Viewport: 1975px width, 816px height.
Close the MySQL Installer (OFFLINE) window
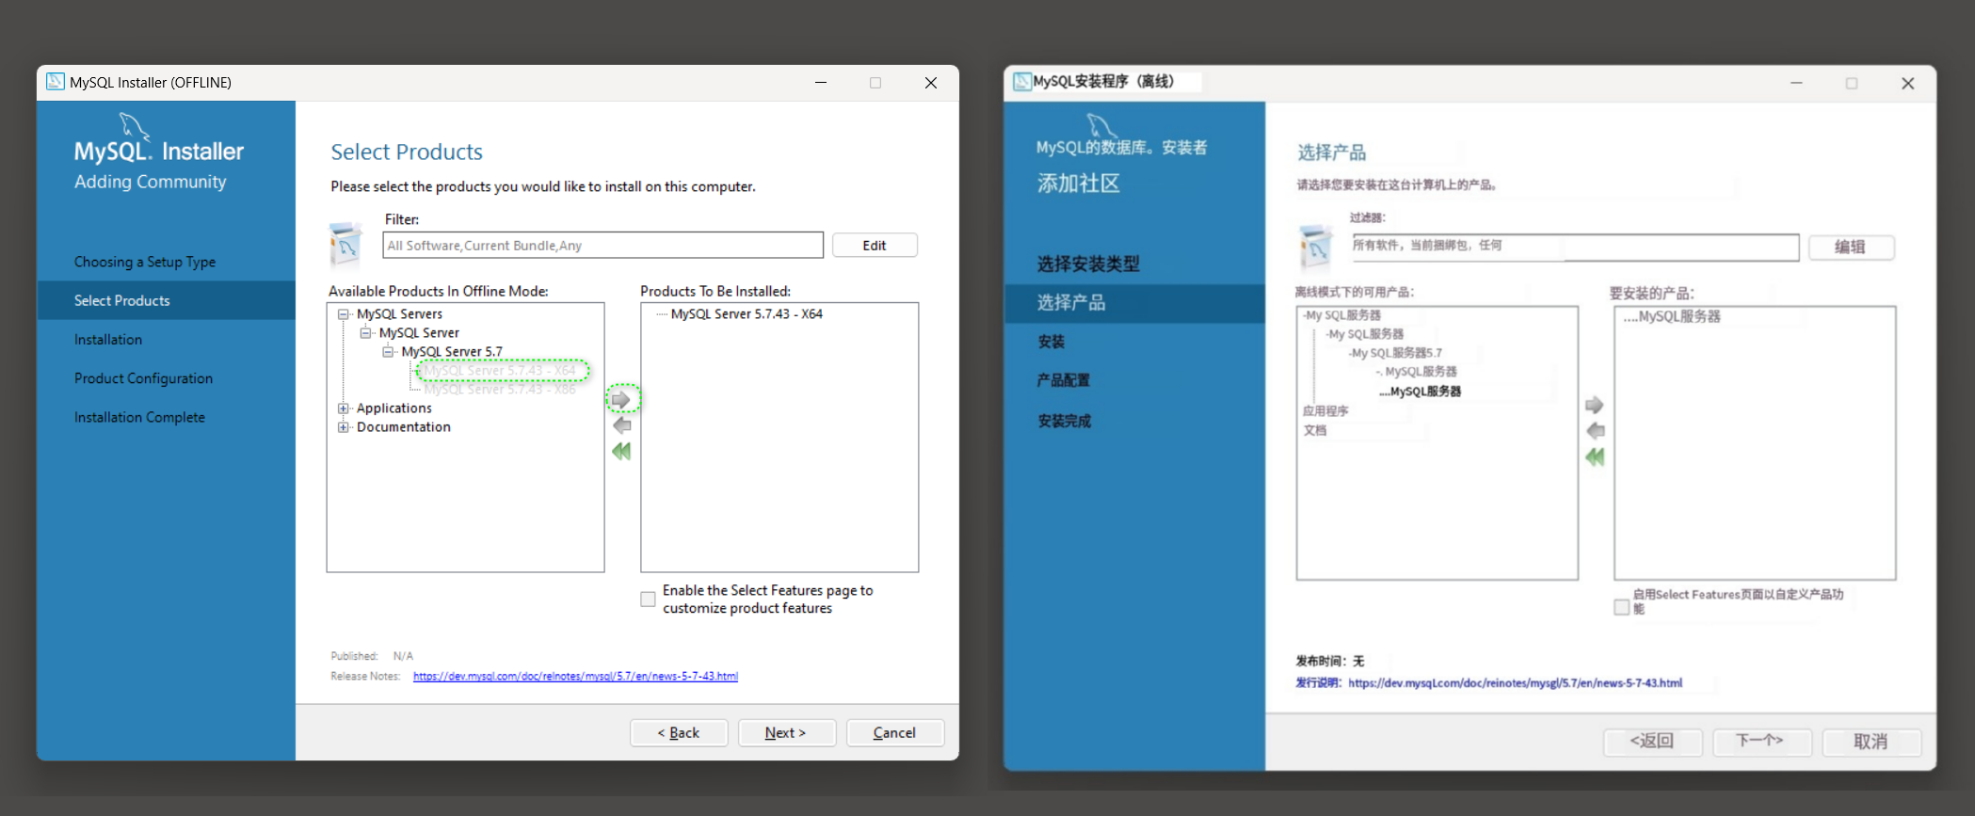pyautogui.click(x=931, y=83)
